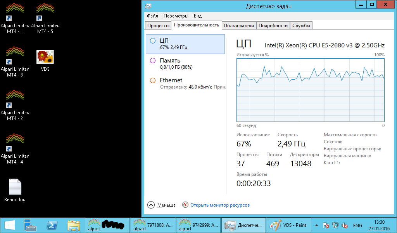Click the 13048 descriptors value
Viewport: 397px width, 233px height.
300,163
